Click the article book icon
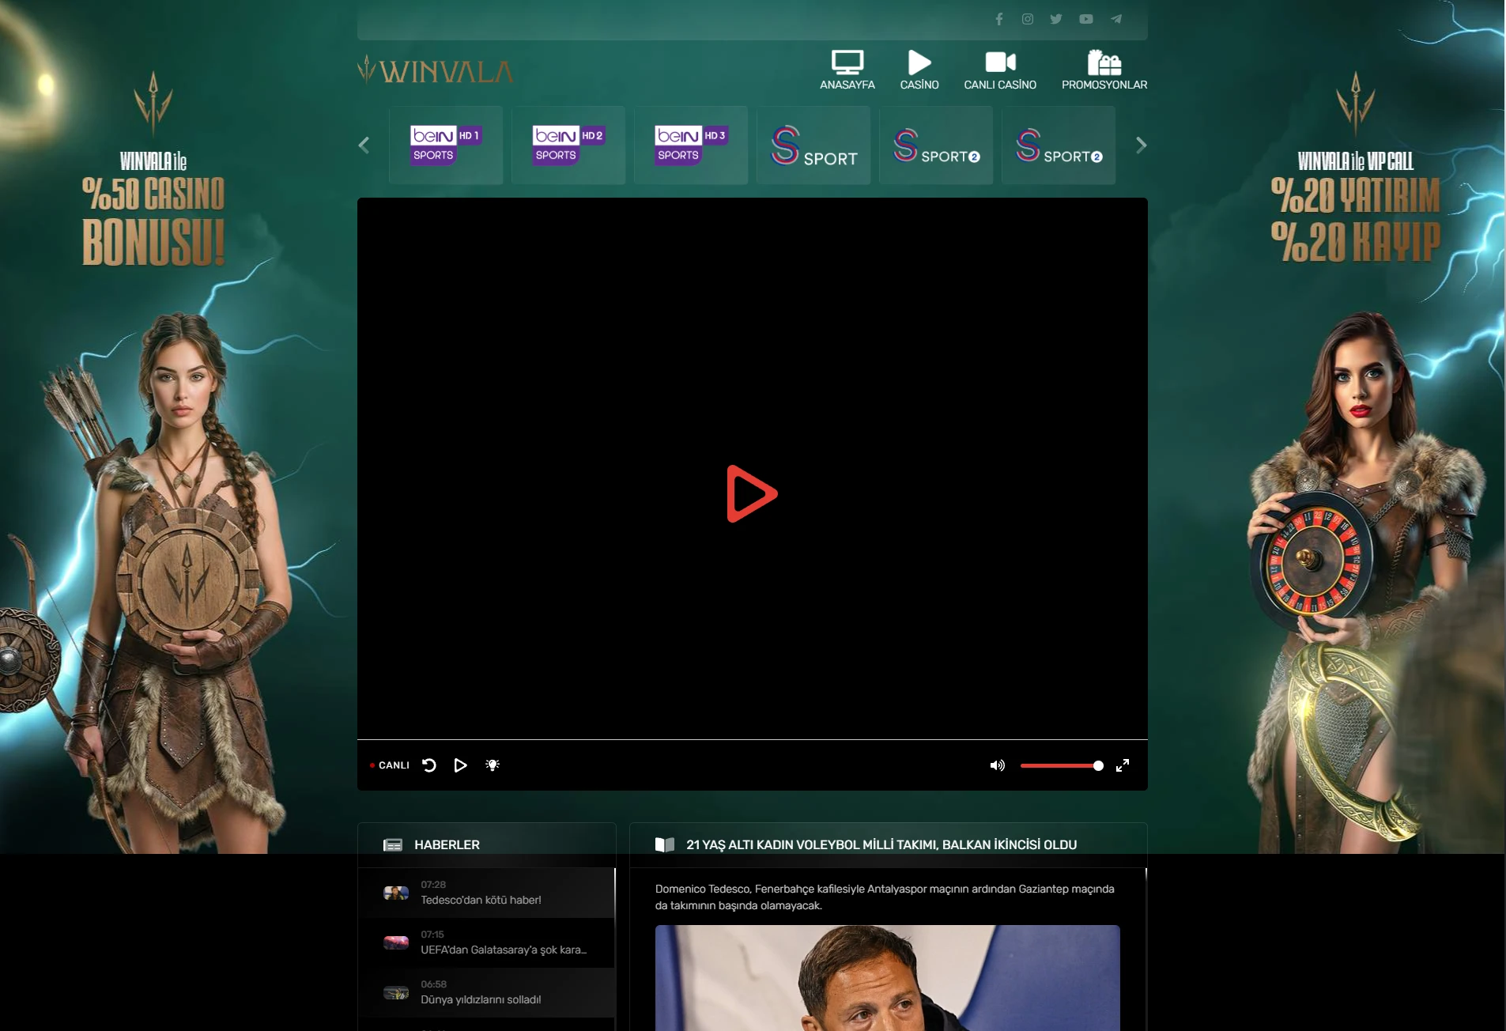The width and height of the screenshot is (1506, 1031). (x=665, y=844)
